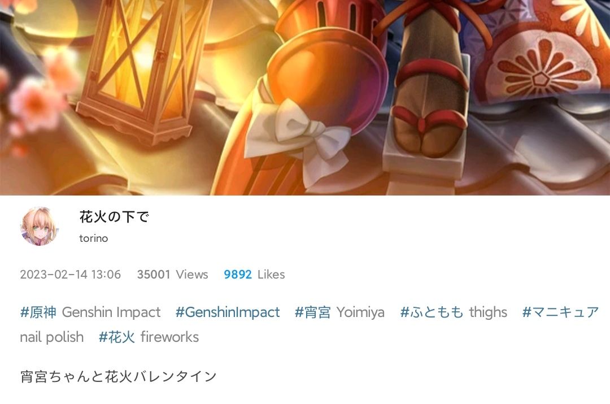Open torino's profile avatar

pyautogui.click(x=40, y=226)
